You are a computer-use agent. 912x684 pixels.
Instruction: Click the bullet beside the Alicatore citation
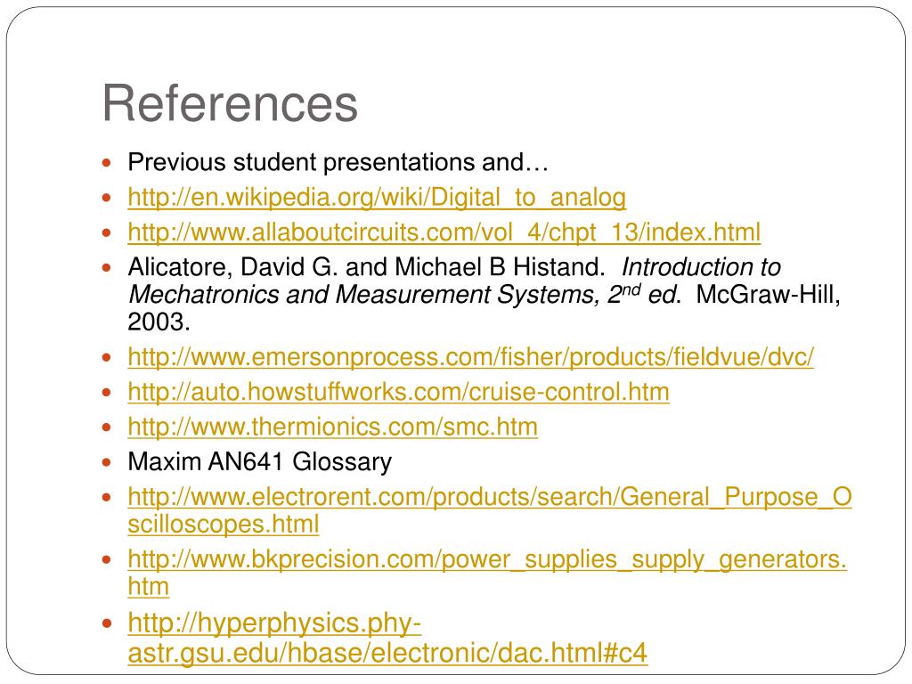tap(107, 267)
